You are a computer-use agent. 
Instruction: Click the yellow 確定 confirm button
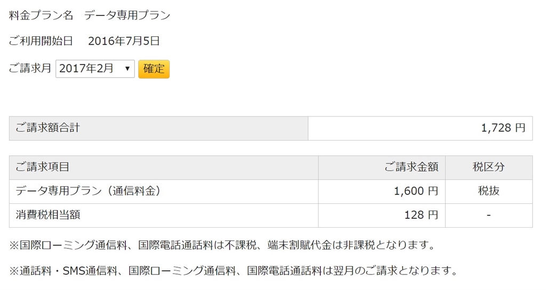pos(154,69)
